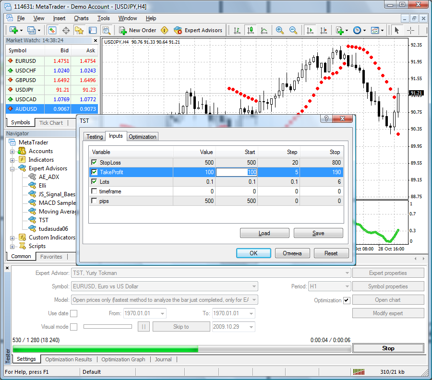This screenshot has height=380, width=432.
Task: Check the timeframe variable checkbox
Action: click(x=94, y=191)
